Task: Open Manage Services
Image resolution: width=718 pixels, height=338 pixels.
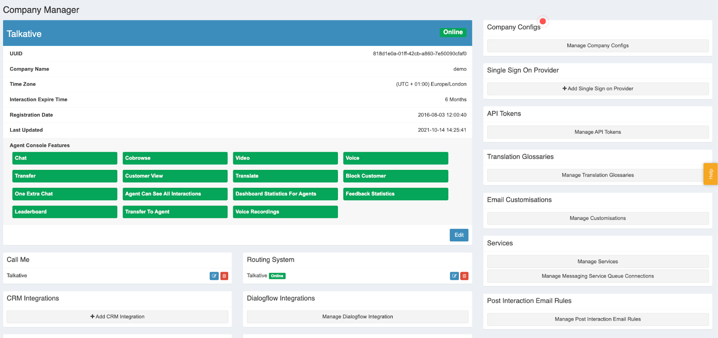Action: [x=598, y=262]
